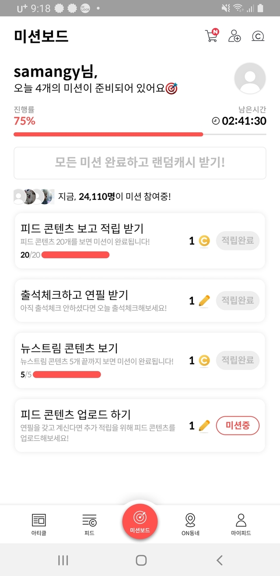Tap the 적립완료 button for attendance check
This screenshot has height=576, width=280.
click(238, 300)
